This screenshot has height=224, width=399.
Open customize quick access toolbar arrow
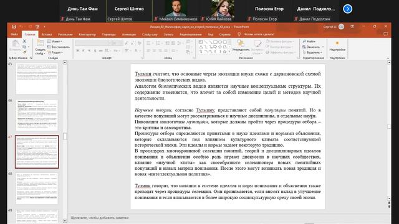44,27
